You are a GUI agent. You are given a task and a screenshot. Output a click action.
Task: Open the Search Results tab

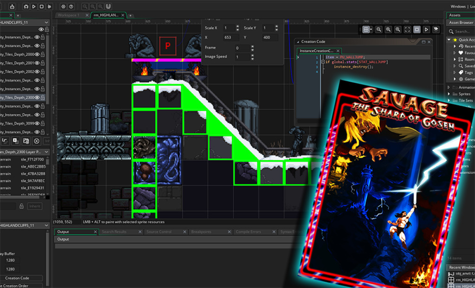(114, 232)
